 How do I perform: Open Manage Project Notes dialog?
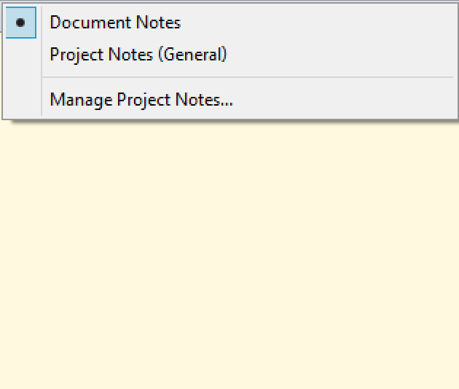point(141,100)
